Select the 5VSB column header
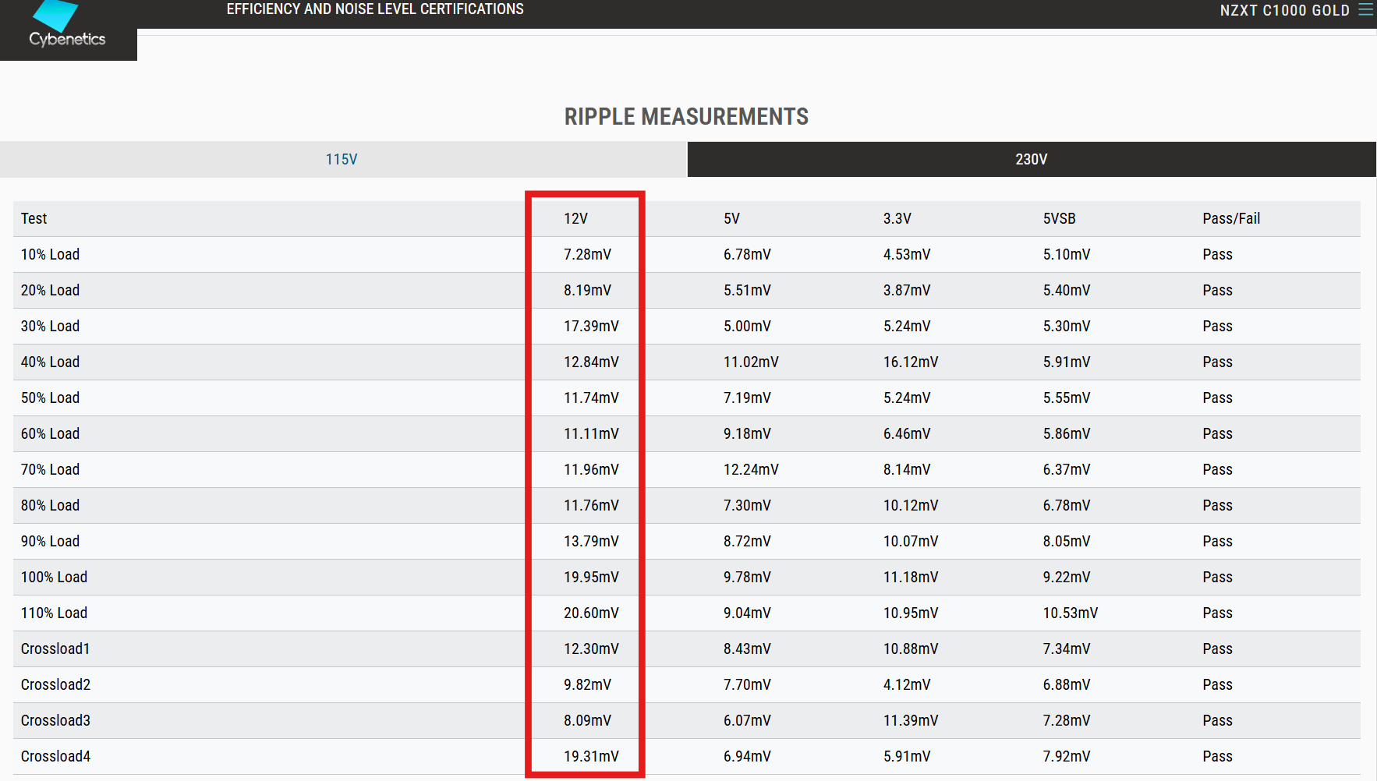1377x781 pixels. click(1059, 219)
